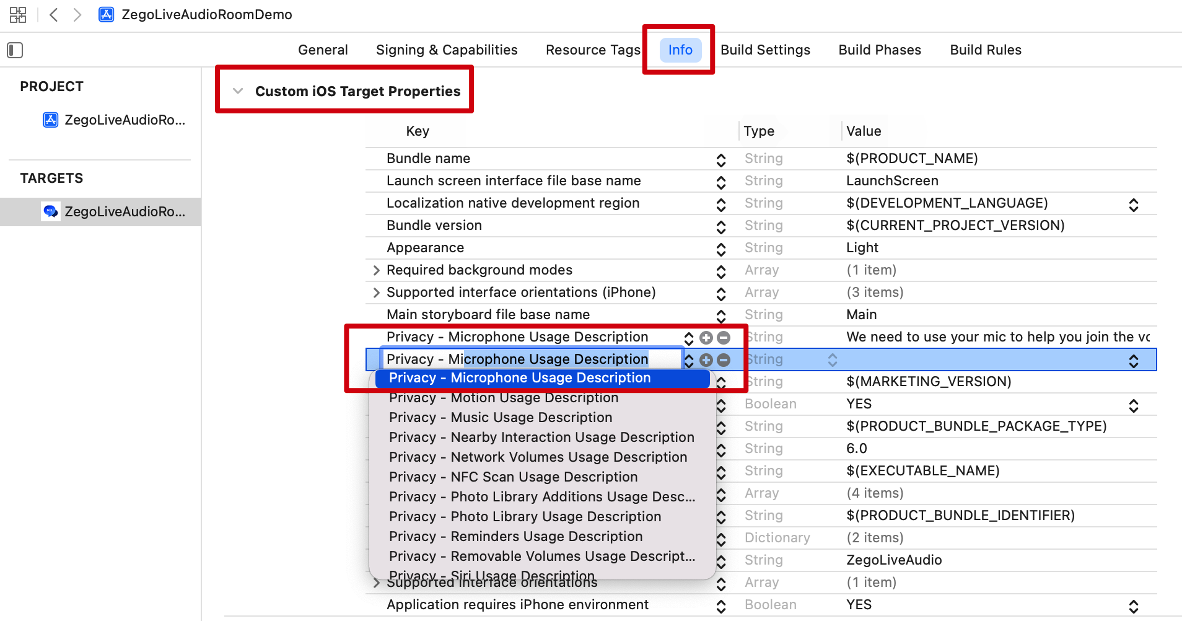Expand Supported interface orientations (iPhone) row
The height and width of the screenshot is (621, 1182).
[x=376, y=293]
